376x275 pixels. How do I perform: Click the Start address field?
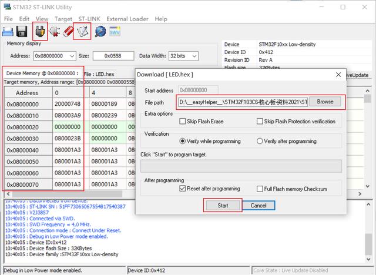click(198, 90)
